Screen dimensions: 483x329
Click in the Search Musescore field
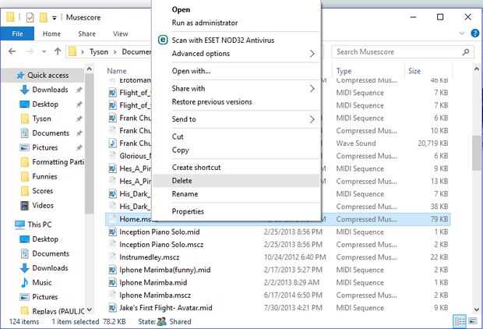pos(393,51)
